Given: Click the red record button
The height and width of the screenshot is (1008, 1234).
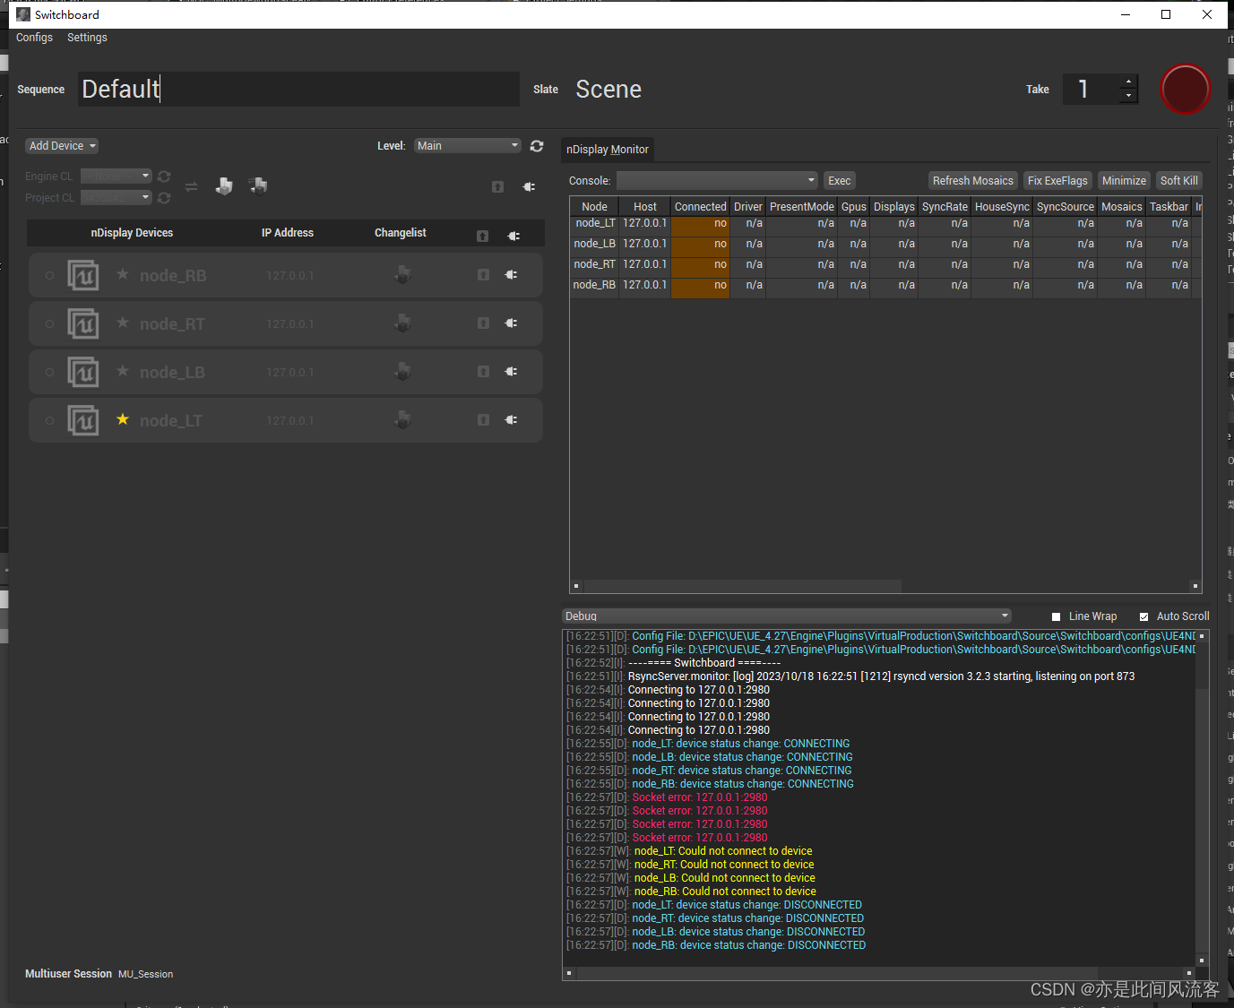Looking at the screenshot, I should [x=1185, y=89].
